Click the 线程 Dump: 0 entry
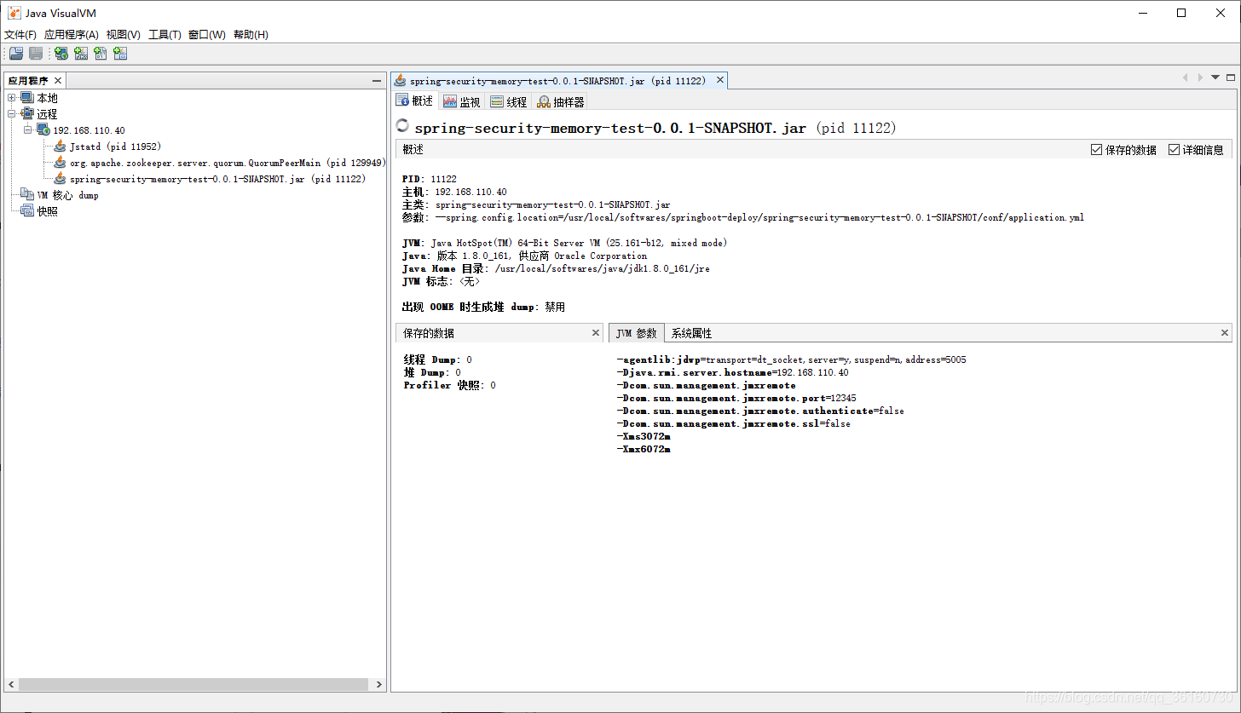The height and width of the screenshot is (713, 1241). (437, 359)
